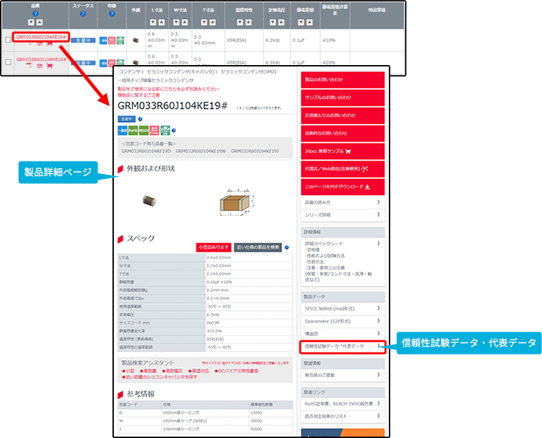Sort the 定格電圧 column ascending
The image size is (542, 438).
pyautogui.click(x=280, y=22)
